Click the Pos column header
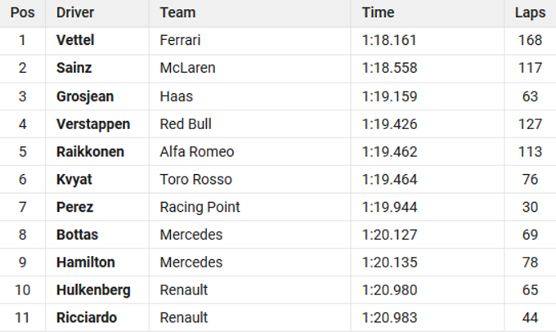 coord(23,13)
